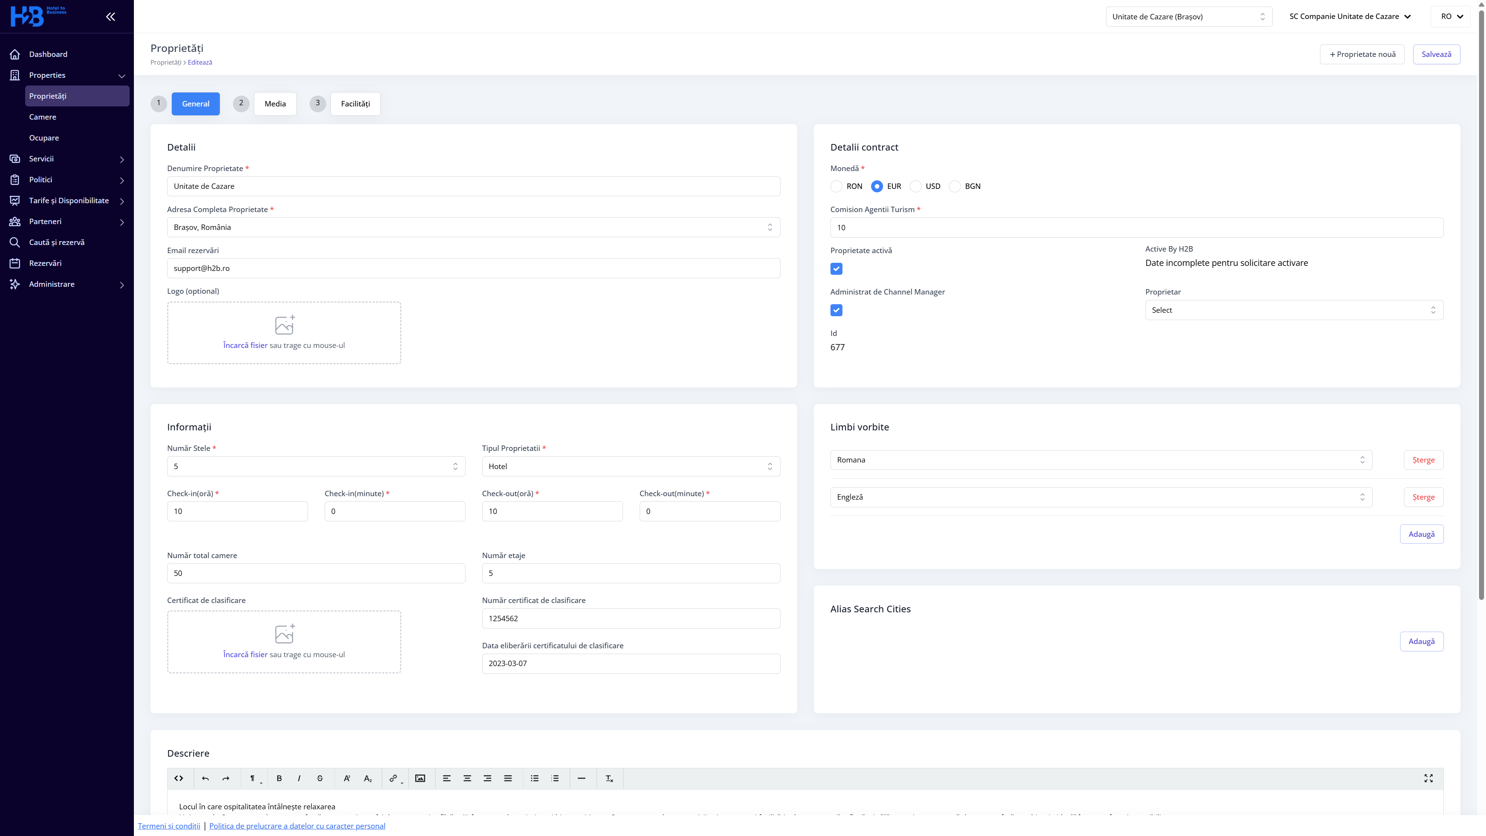The height and width of the screenshot is (836, 1486).
Task: Add alias search city with Adaugă
Action: (x=1421, y=642)
